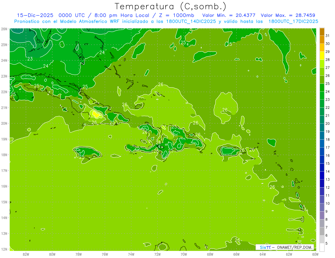Click the legend value "17"
335x258 pixels.
[327, 148]
